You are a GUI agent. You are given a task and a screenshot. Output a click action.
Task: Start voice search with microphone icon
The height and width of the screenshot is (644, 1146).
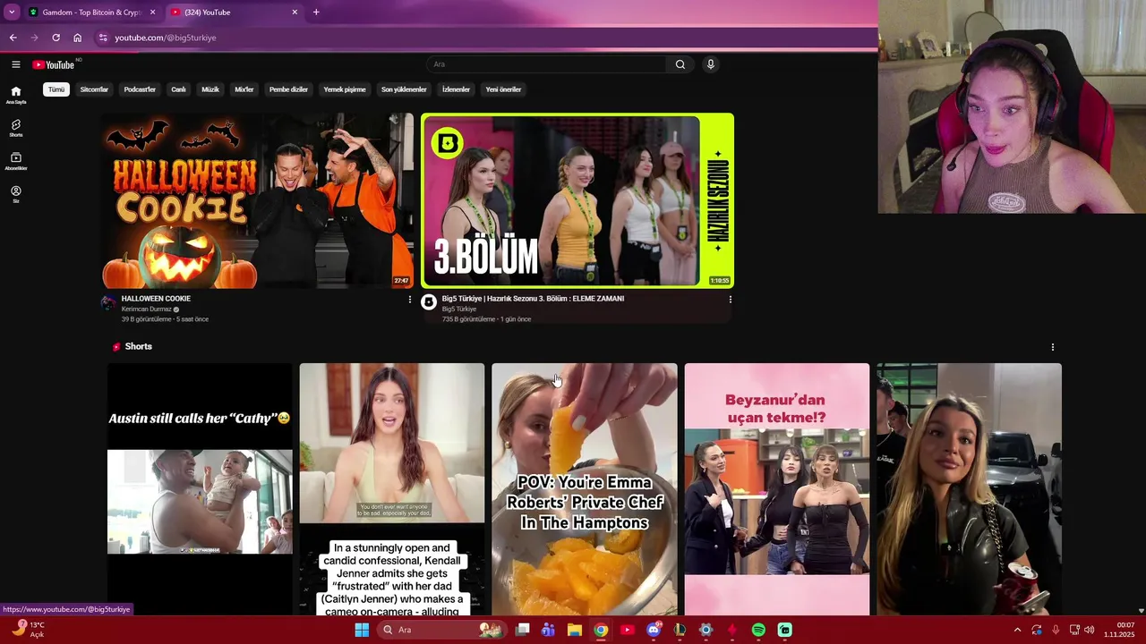click(710, 64)
